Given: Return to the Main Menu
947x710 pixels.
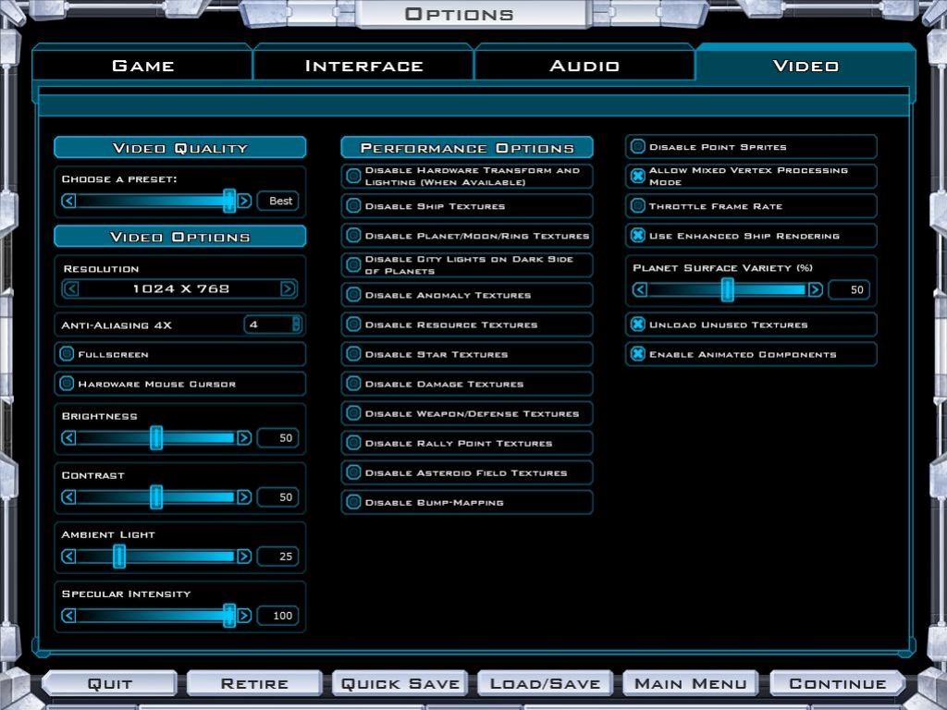Looking at the screenshot, I should click(690, 683).
